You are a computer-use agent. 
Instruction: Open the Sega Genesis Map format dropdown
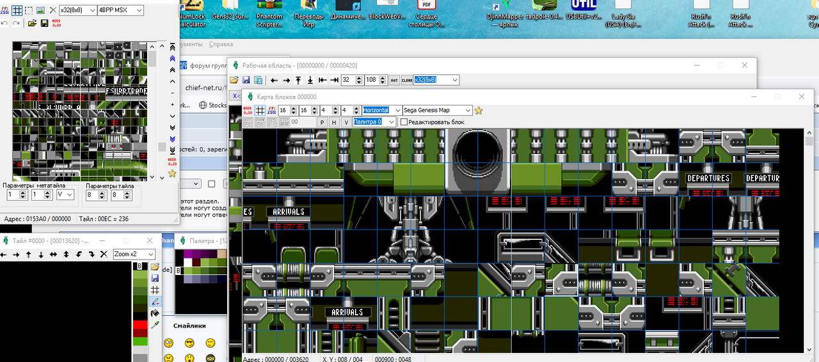pos(438,110)
